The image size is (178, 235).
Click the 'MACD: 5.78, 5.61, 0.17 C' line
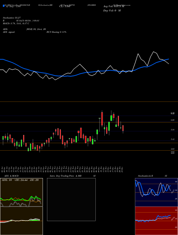pyautogui.click(x=16, y=23)
